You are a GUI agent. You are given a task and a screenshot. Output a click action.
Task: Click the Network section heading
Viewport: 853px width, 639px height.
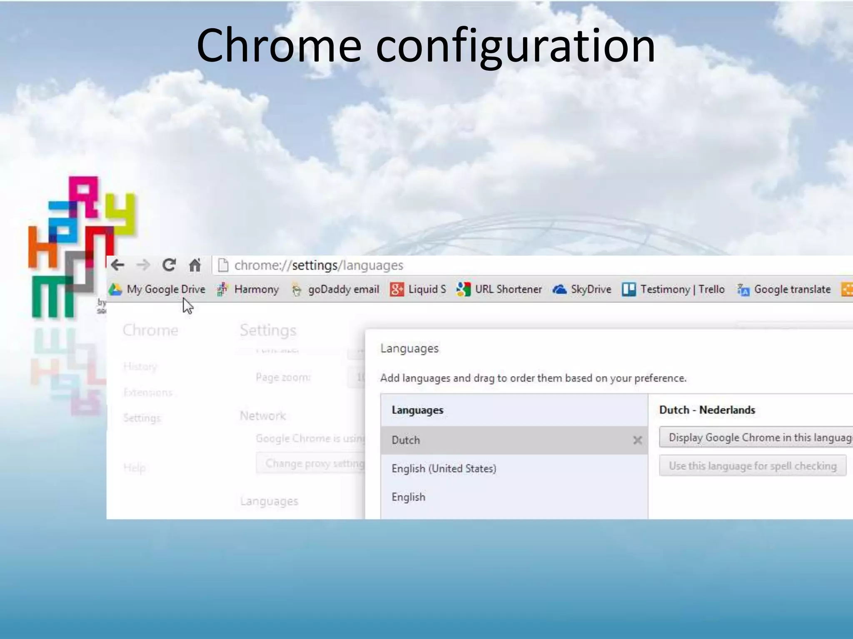pyautogui.click(x=263, y=416)
